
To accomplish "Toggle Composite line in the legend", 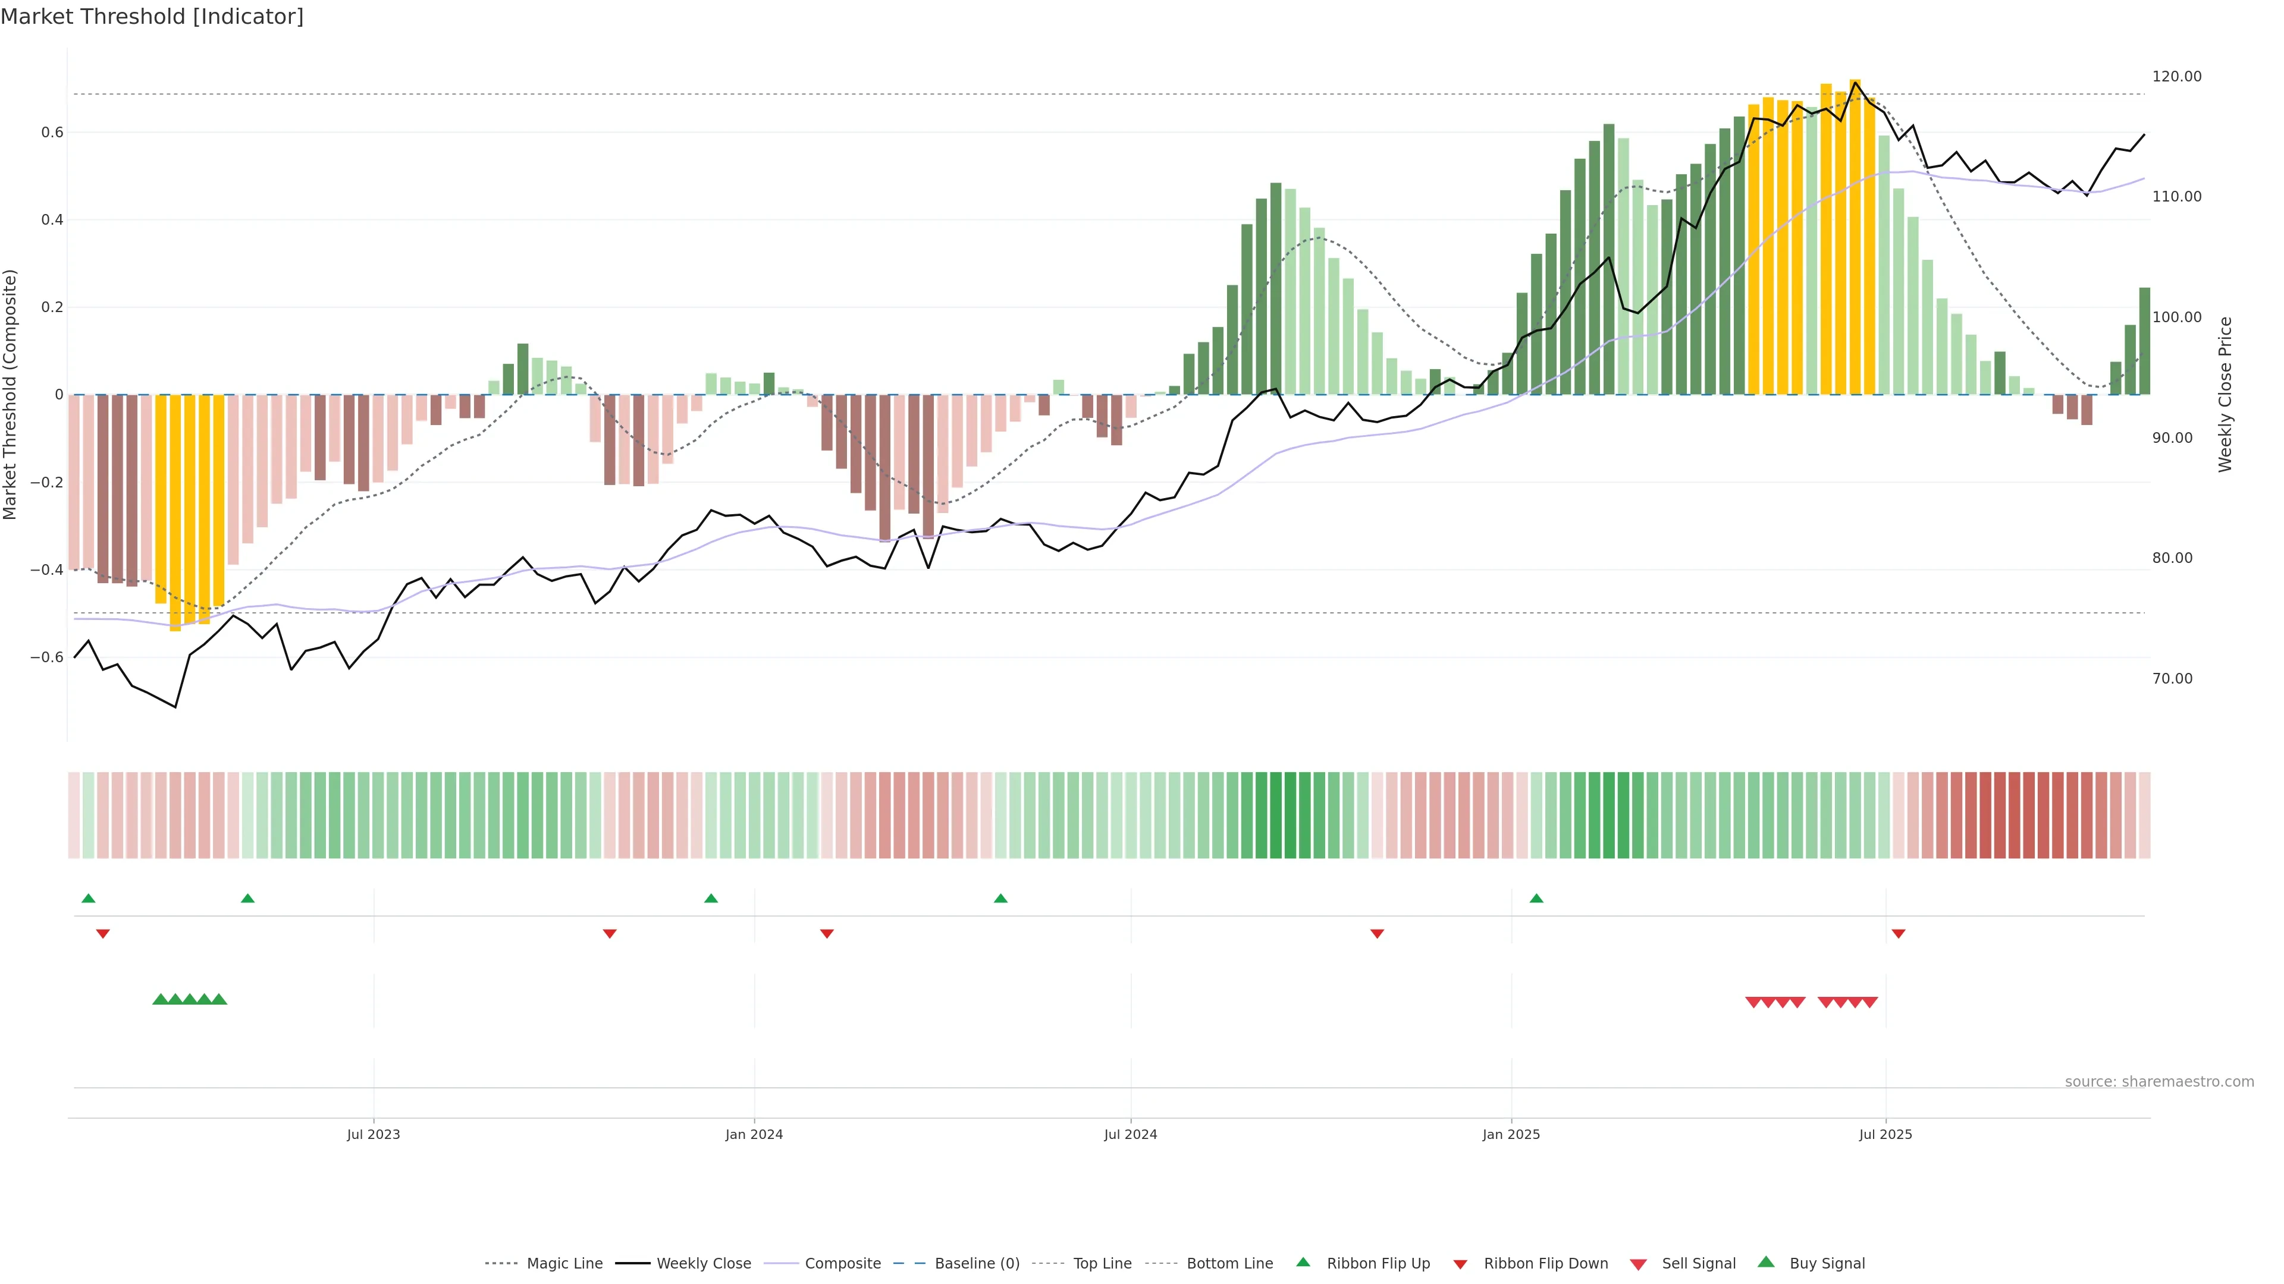I will pyautogui.click(x=842, y=1264).
